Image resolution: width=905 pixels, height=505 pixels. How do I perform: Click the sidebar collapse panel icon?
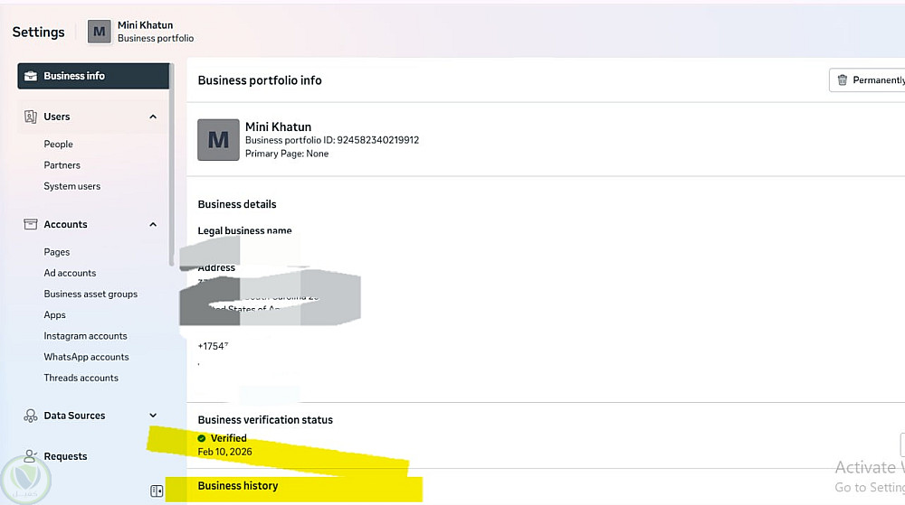point(157,491)
